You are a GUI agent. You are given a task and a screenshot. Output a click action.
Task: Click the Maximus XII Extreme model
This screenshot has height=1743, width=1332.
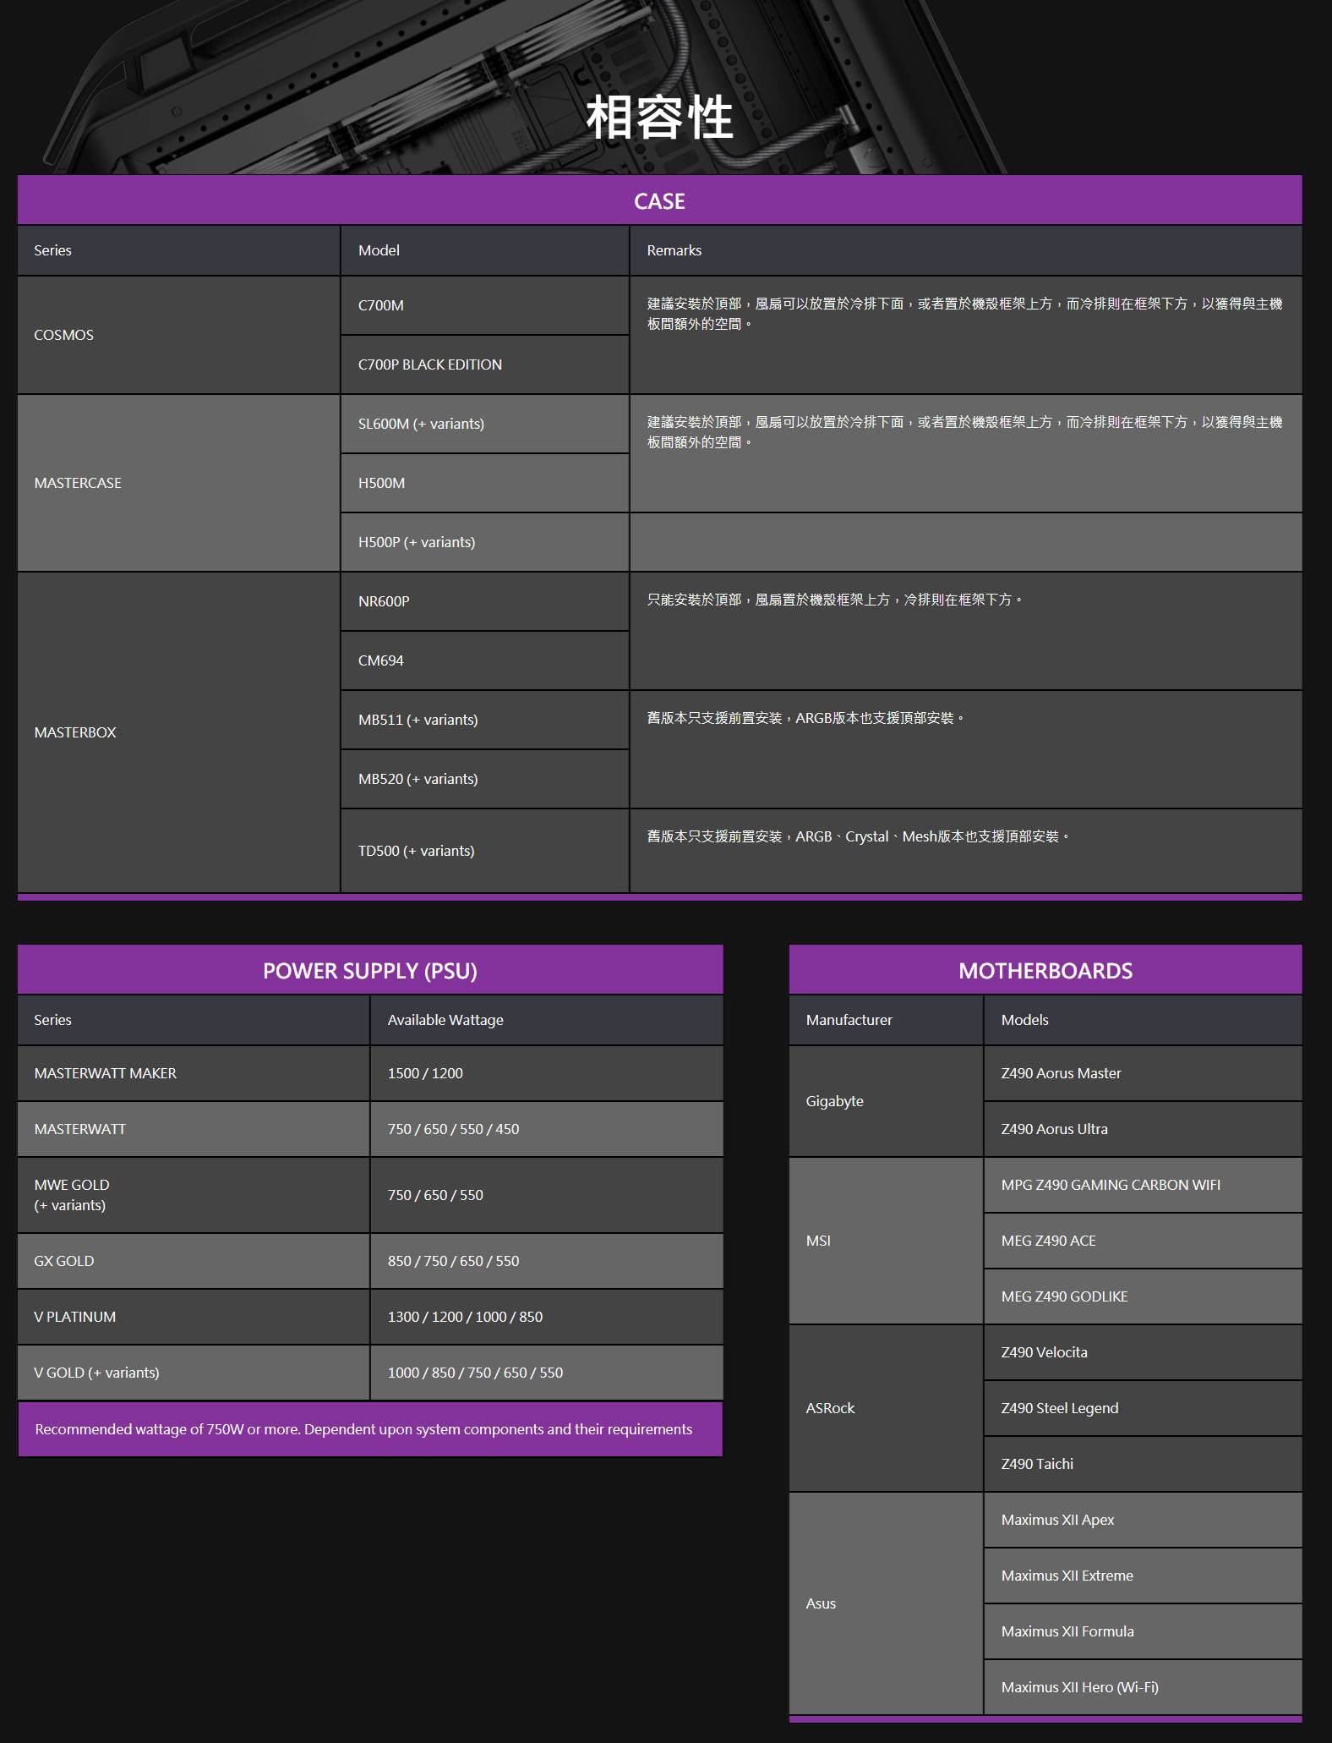click(1144, 1576)
